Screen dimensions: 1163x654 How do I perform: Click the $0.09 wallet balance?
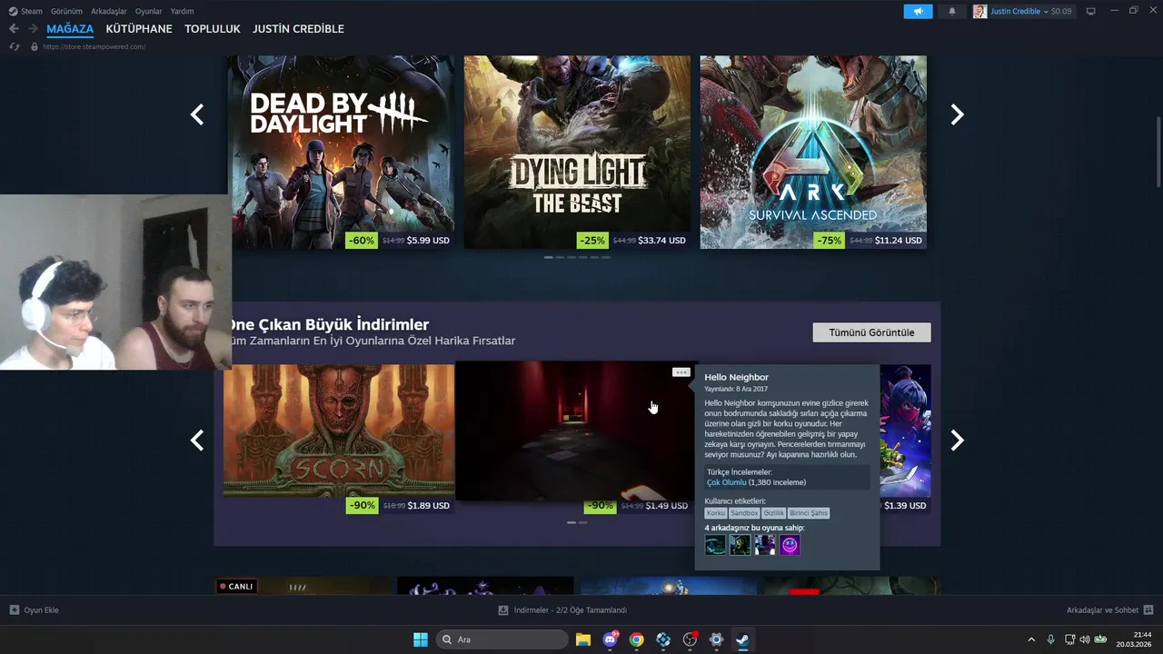pyautogui.click(x=1061, y=11)
